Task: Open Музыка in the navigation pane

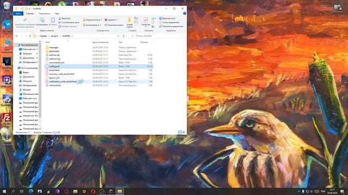Action: click(x=25, y=90)
